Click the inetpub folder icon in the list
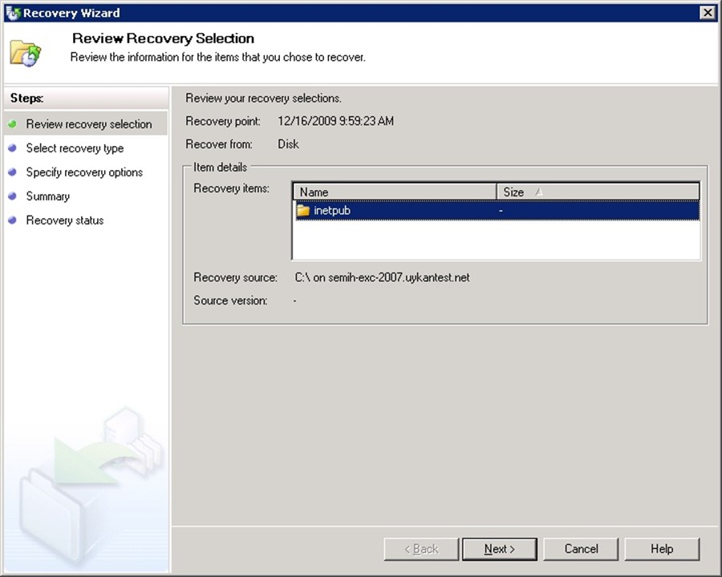The width and height of the screenshot is (722, 577). (x=303, y=211)
